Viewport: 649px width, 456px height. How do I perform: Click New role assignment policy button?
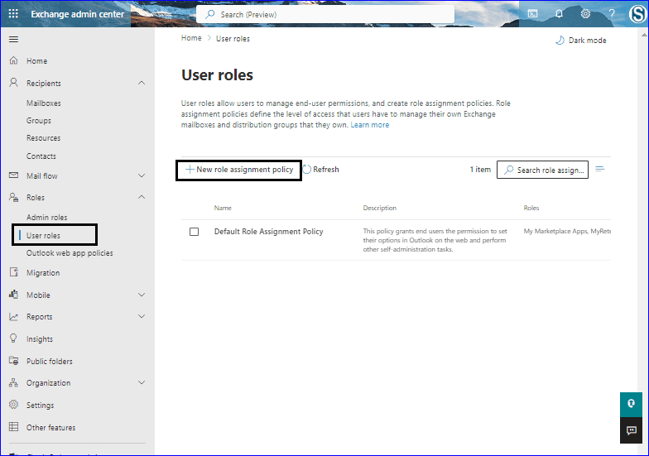[238, 170]
